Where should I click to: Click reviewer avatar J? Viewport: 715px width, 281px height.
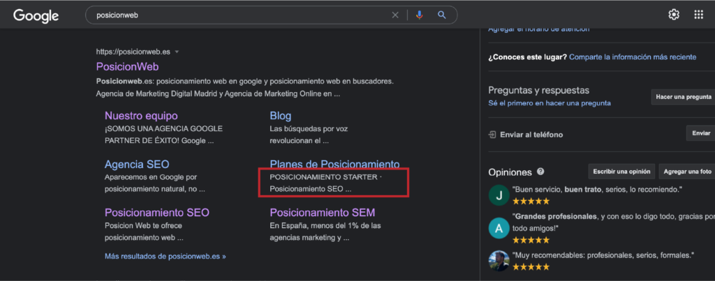499,195
